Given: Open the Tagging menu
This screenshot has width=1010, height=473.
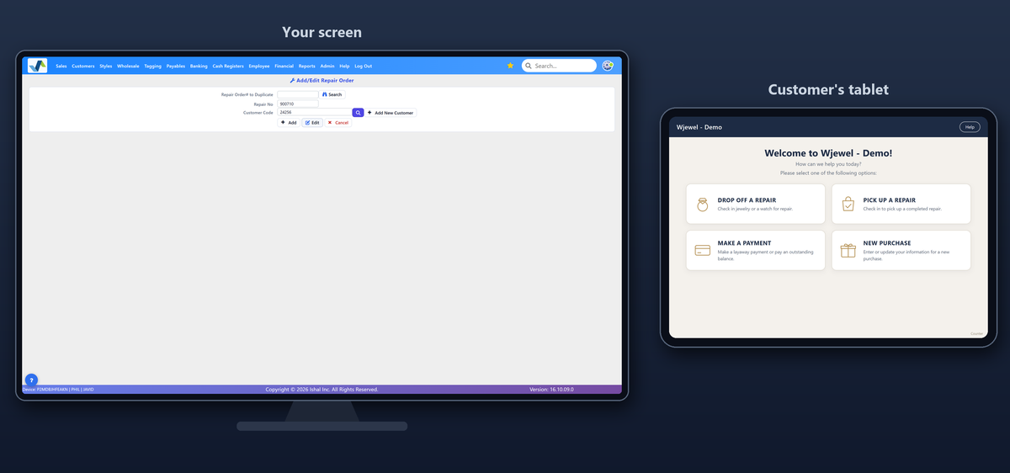Looking at the screenshot, I should pyautogui.click(x=152, y=66).
